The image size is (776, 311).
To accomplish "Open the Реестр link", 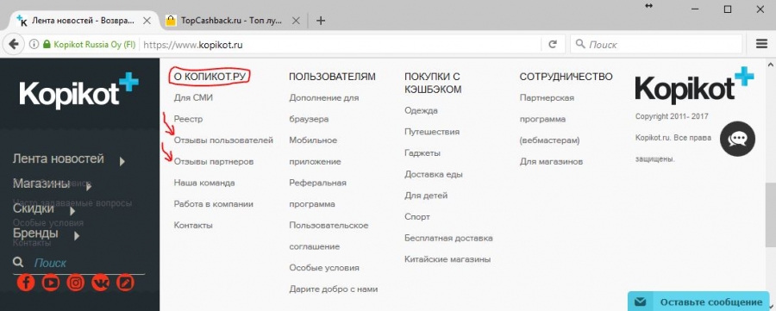I will click(188, 119).
